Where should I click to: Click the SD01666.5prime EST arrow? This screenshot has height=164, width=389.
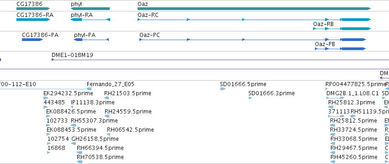[x=223, y=89]
